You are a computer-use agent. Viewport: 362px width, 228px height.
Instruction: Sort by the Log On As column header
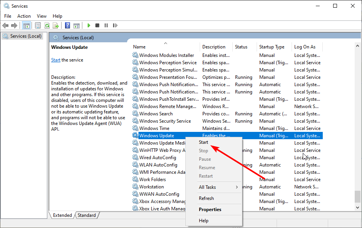(x=307, y=47)
